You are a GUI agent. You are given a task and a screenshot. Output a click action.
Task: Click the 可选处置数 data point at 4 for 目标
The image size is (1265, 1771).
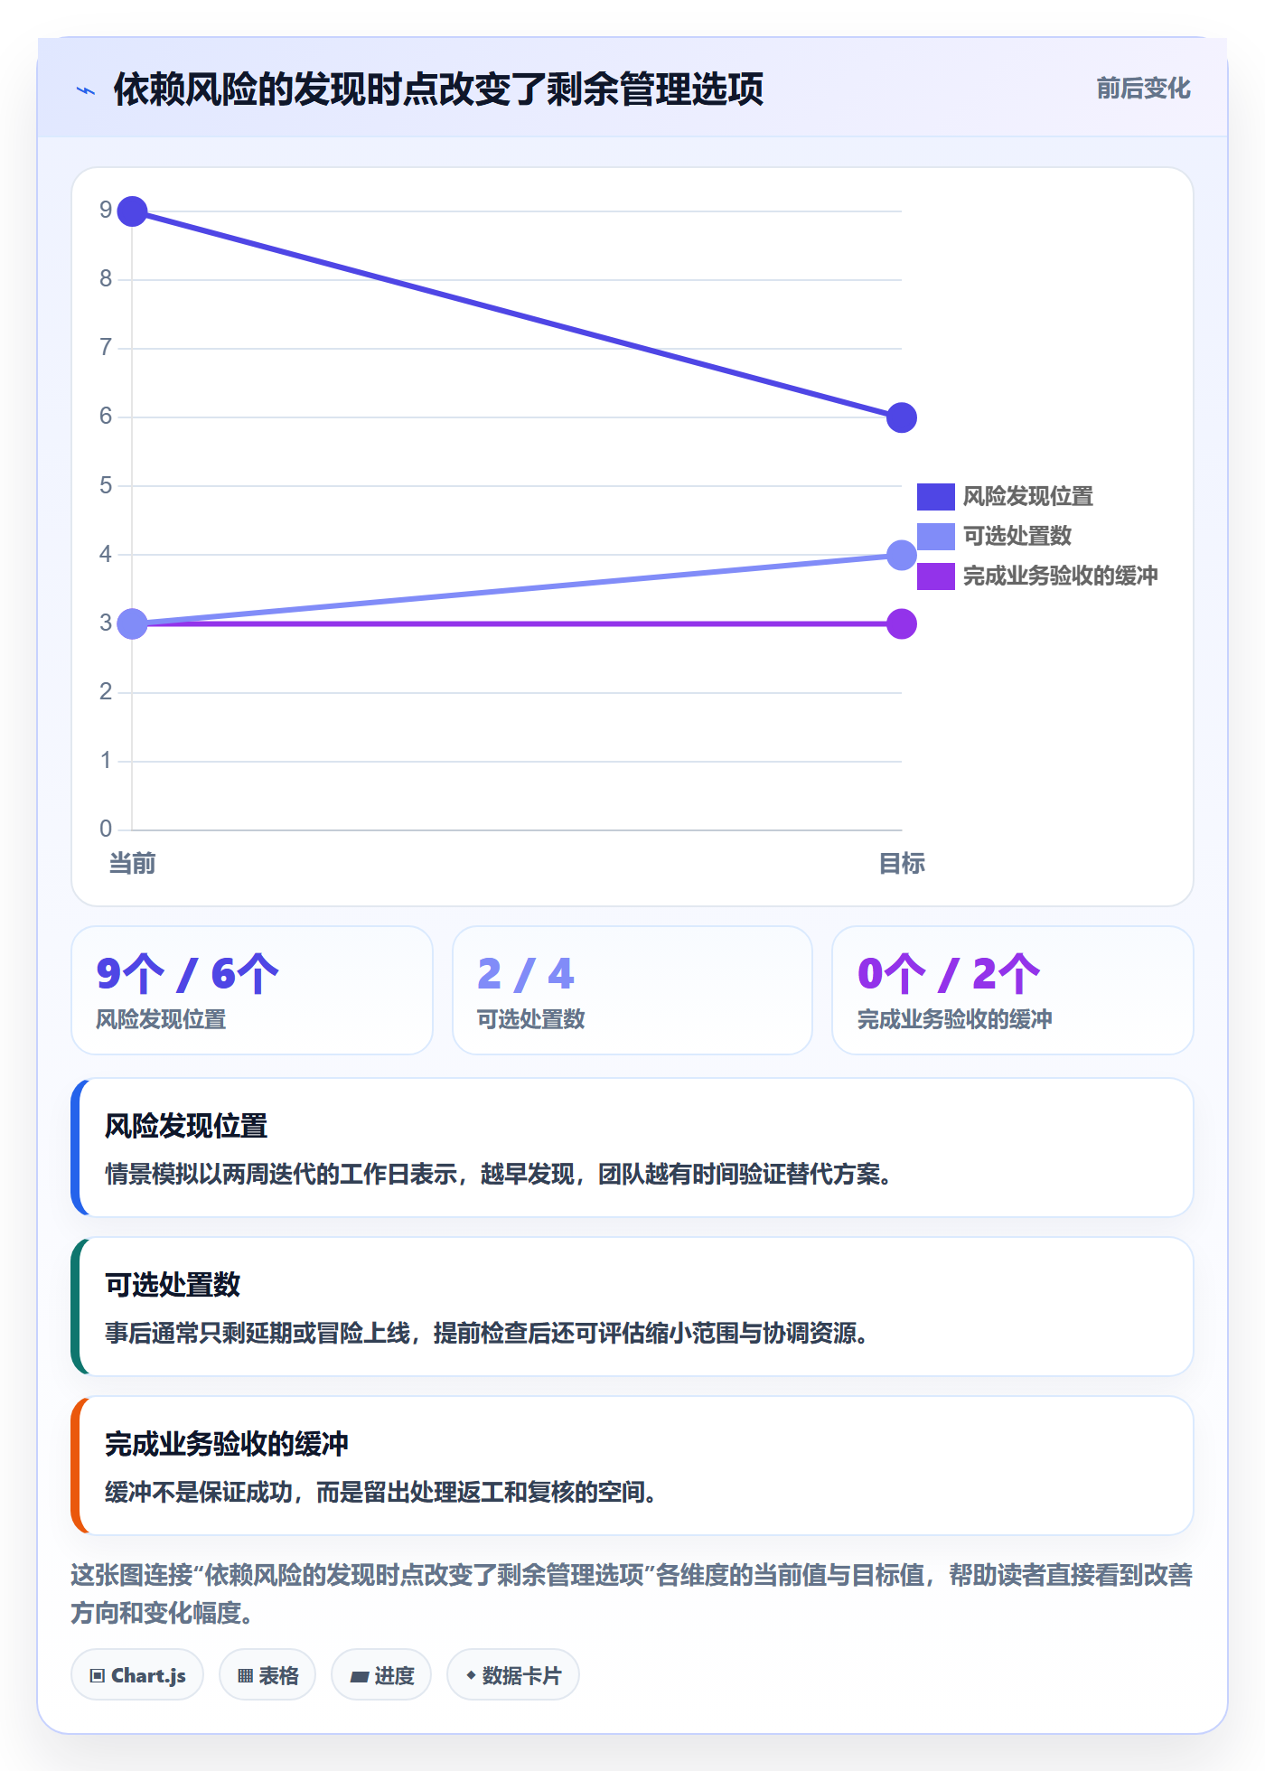[902, 555]
